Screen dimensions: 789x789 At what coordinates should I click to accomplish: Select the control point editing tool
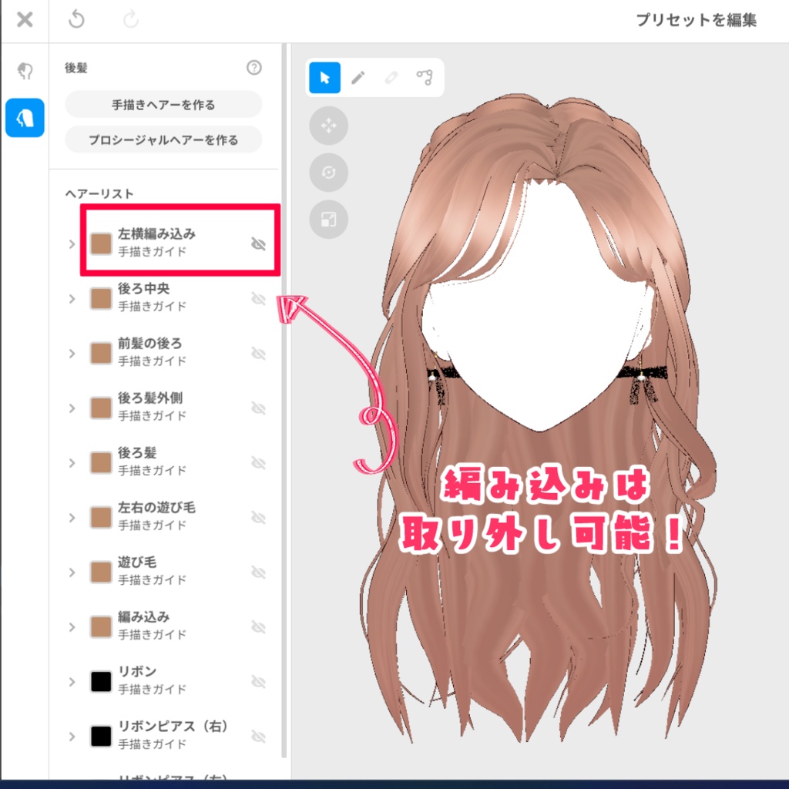[425, 77]
